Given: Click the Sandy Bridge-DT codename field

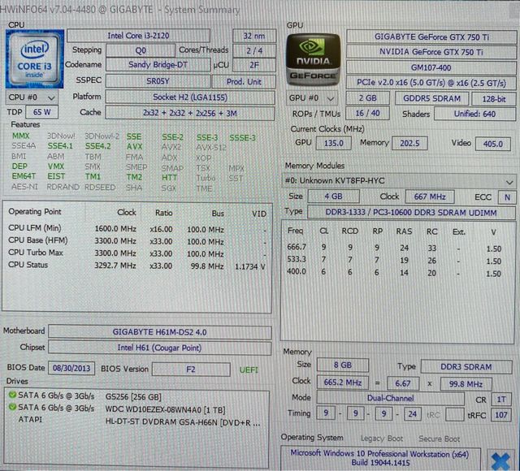Looking at the screenshot, I should click(x=158, y=65).
